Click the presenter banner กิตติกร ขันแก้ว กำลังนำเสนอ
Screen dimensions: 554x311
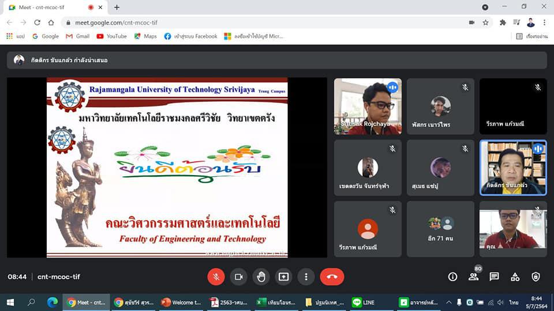276,60
